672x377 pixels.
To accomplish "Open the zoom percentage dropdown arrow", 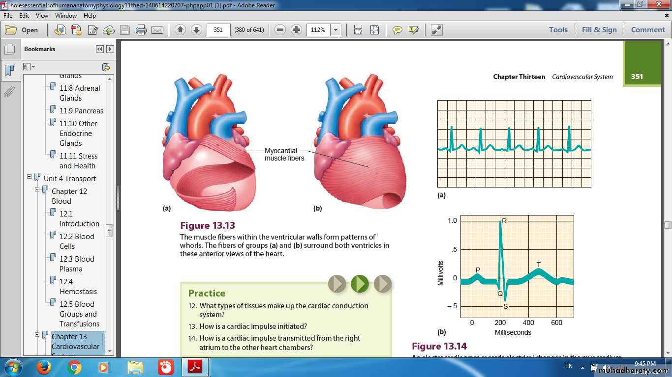I will 336,30.
